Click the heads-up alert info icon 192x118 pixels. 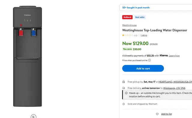pyautogui.click(x=126, y=93)
